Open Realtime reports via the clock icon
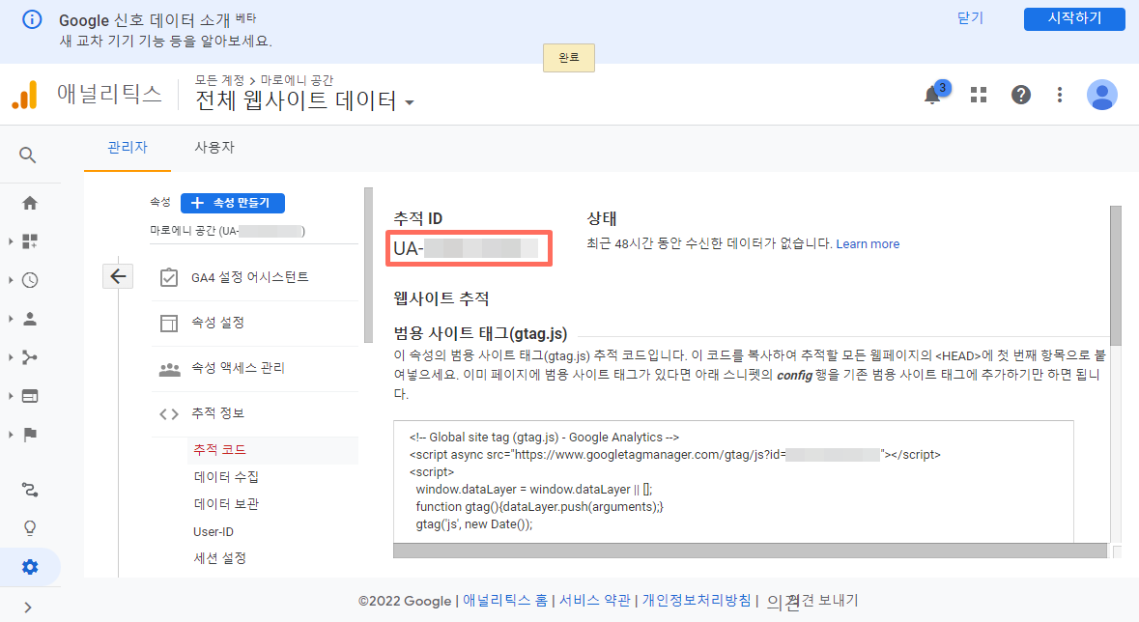Viewport: 1139px width, 622px height. click(x=29, y=280)
